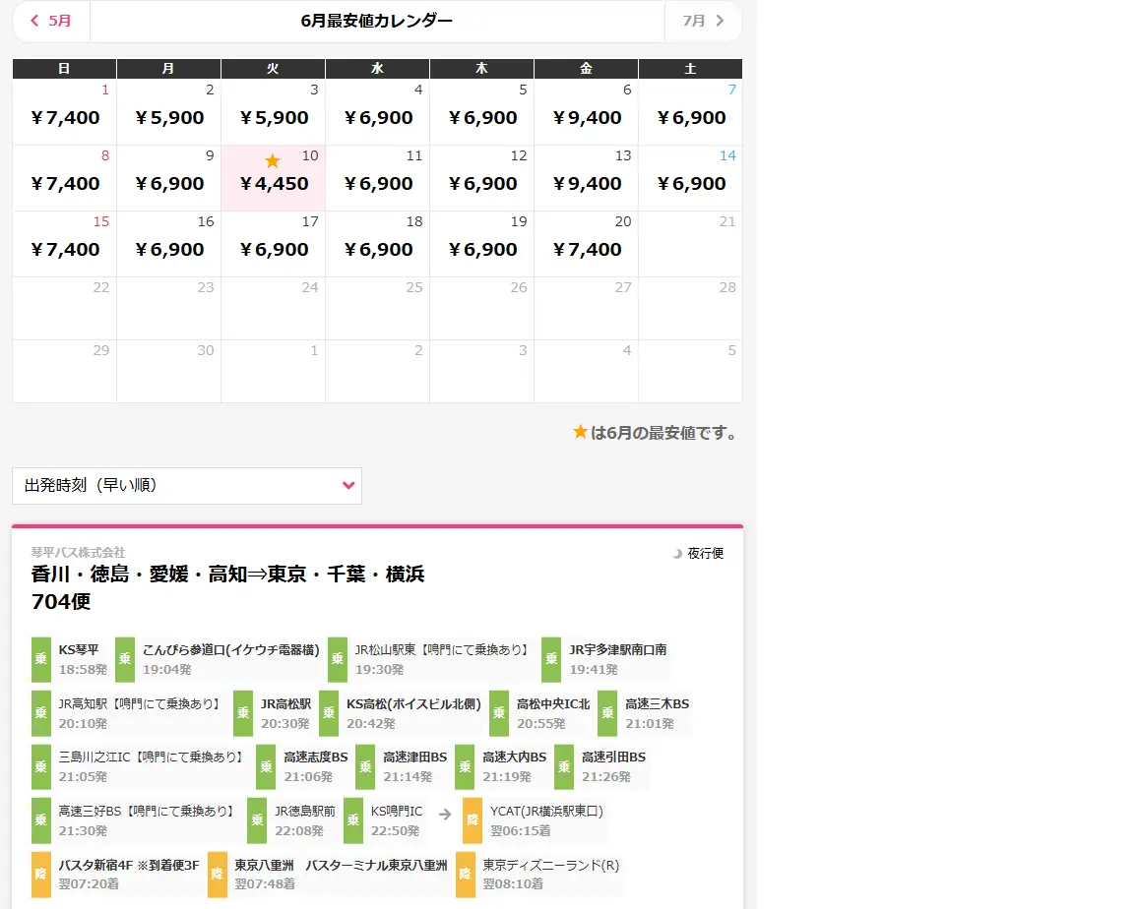
Task: Click boarding icon beside KS高松(ボイスビル北側)
Action: [x=329, y=712]
